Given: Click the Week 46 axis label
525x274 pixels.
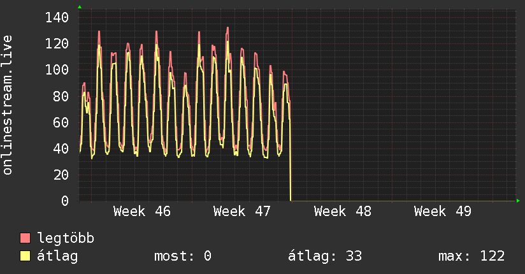Looking at the screenshot, I should [142, 212].
